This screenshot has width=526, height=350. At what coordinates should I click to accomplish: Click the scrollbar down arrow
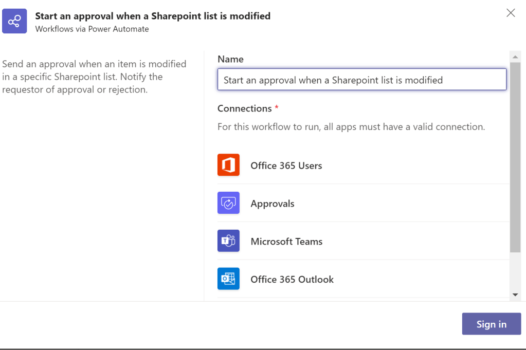515,294
